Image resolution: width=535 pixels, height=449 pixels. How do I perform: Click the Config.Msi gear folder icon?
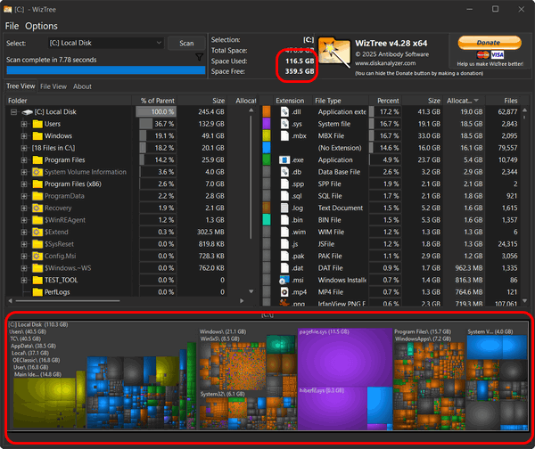(37, 256)
